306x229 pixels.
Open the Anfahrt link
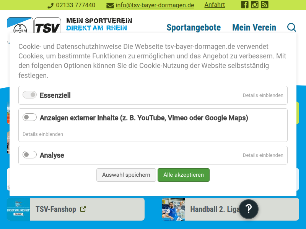pyautogui.click(x=215, y=5)
